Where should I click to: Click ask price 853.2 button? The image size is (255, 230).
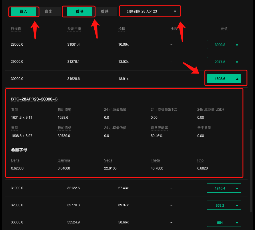click(x=220, y=205)
